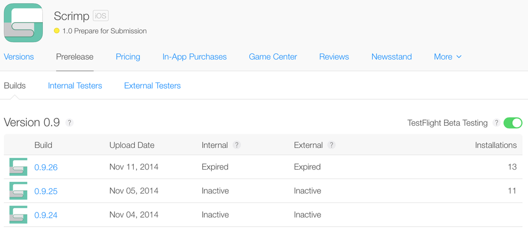Click the Version 0.9 heading
Image resolution: width=528 pixels, height=233 pixels.
(x=32, y=123)
